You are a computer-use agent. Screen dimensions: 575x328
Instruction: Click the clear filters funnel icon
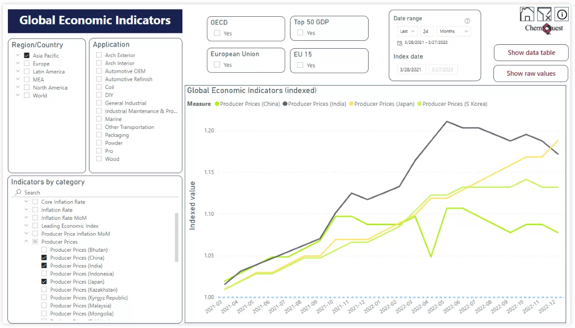tap(544, 14)
